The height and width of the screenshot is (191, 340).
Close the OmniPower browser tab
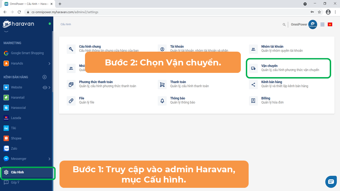click(52, 4)
